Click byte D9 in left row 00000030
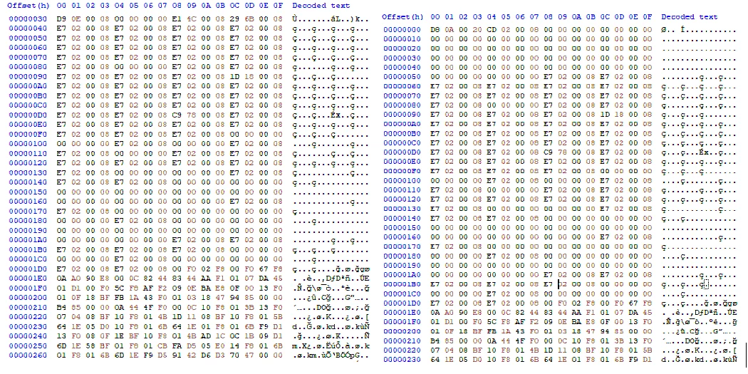Image resolution: width=748 pixels, height=374 pixels. (61, 19)
